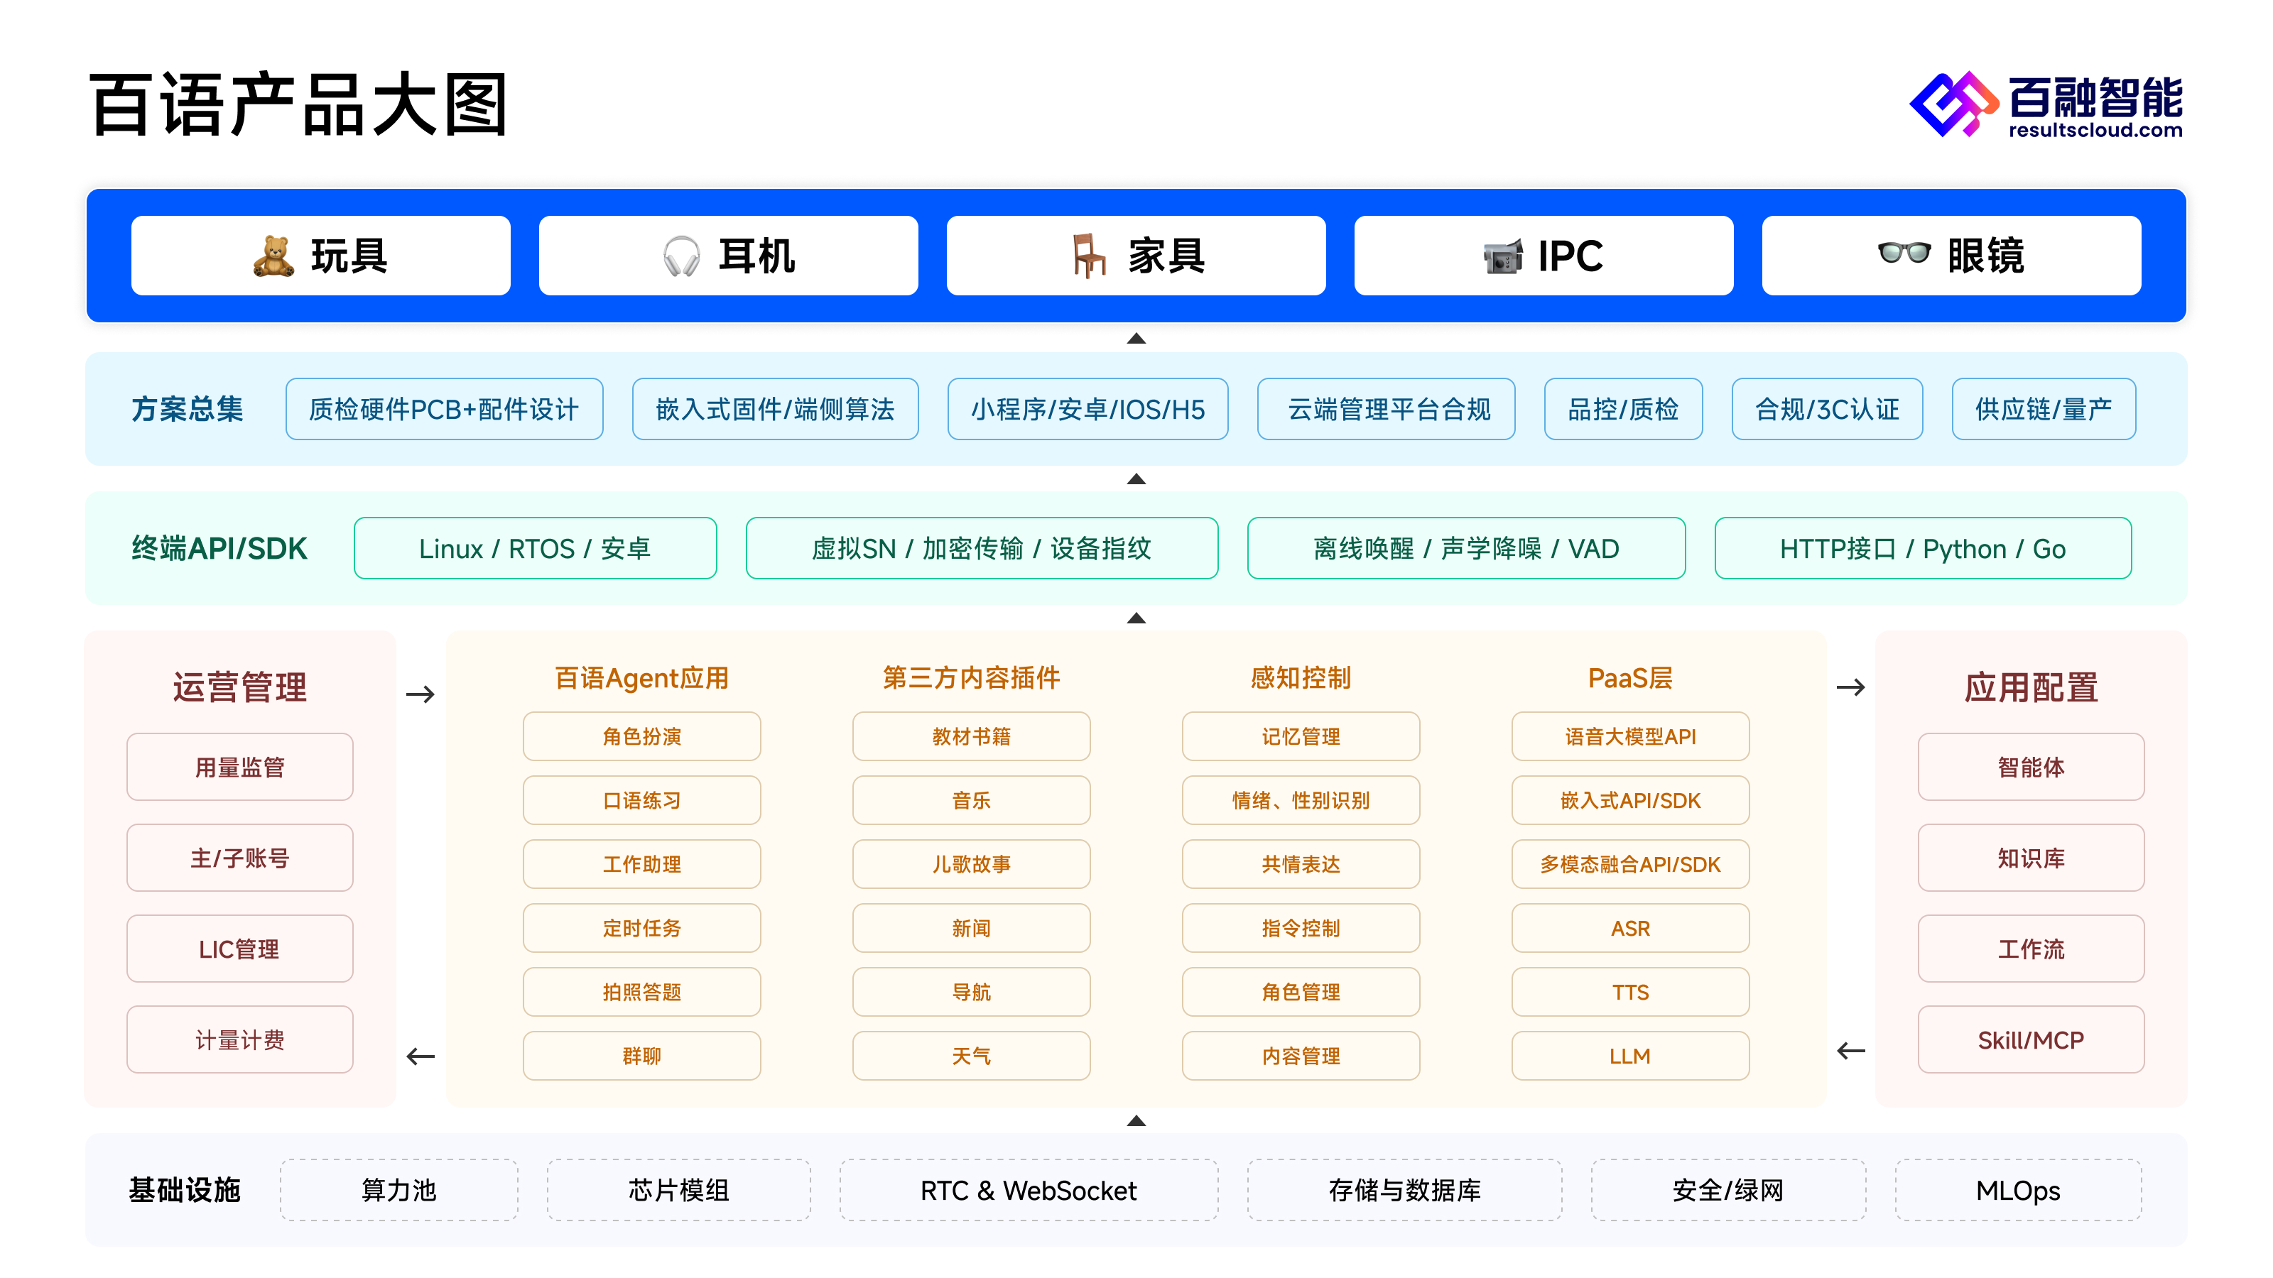The width and height of the screenshot is (2273, 1278).
Task: Select the 眼镜 product card
Action: click(1952, 256)
